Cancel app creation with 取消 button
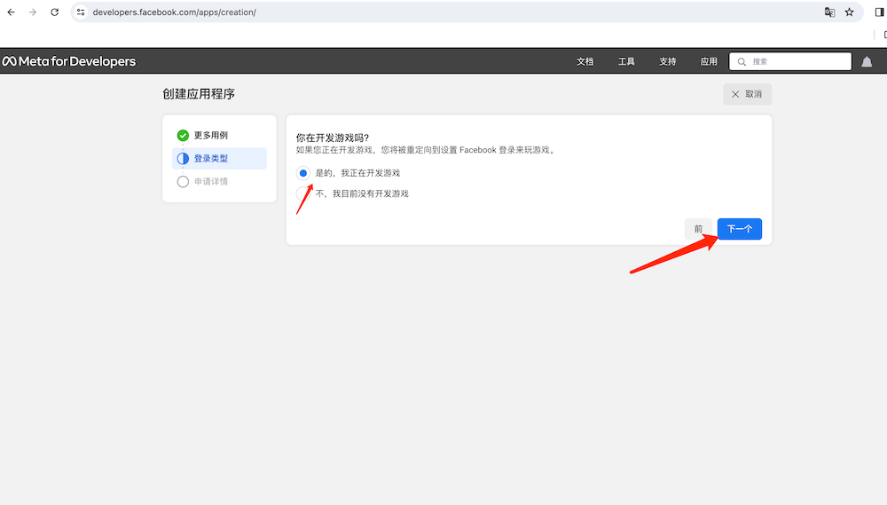Screen dimensions: 887x505 click(x=747, y=94)
